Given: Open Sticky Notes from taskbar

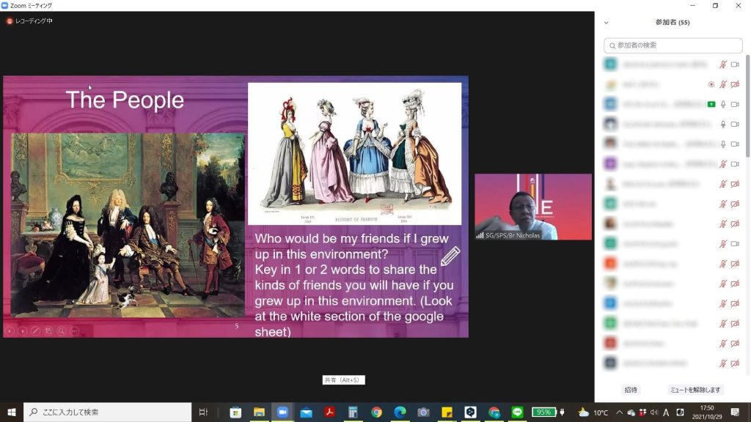Looking at the screenshot, I should point(447,412).
